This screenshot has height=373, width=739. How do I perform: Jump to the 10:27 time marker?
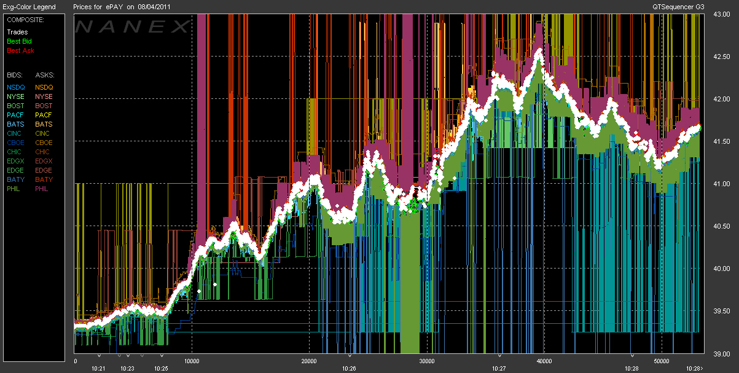(499, 368)
